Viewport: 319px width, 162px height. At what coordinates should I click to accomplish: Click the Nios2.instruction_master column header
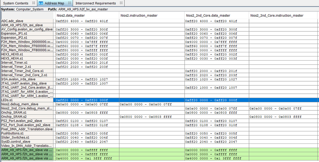coord(139,15)
